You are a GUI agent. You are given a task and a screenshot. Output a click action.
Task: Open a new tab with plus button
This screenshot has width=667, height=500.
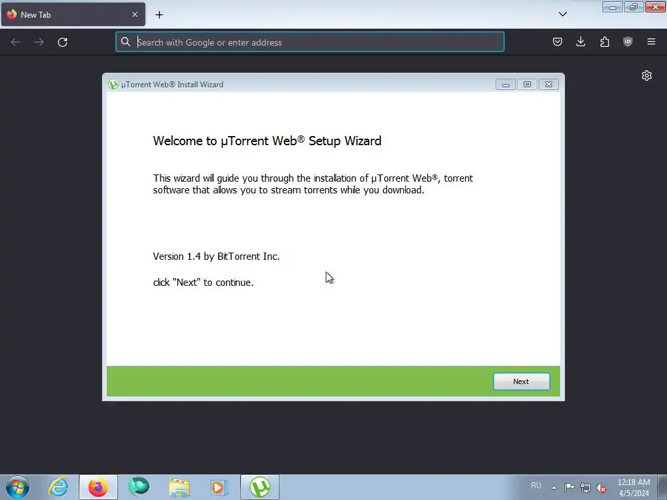tap(159, 14)
